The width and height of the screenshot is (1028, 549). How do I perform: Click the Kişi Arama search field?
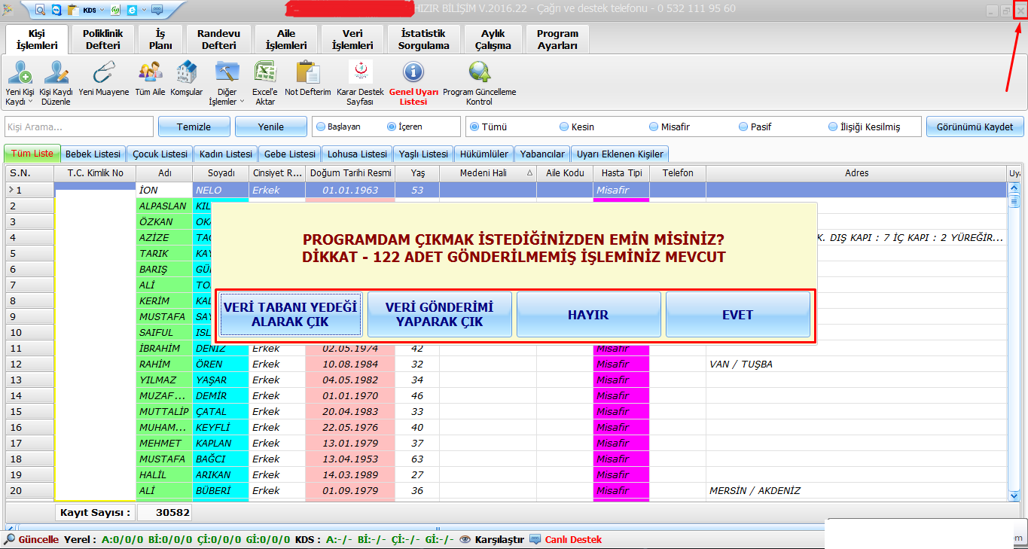pos(78,127)
